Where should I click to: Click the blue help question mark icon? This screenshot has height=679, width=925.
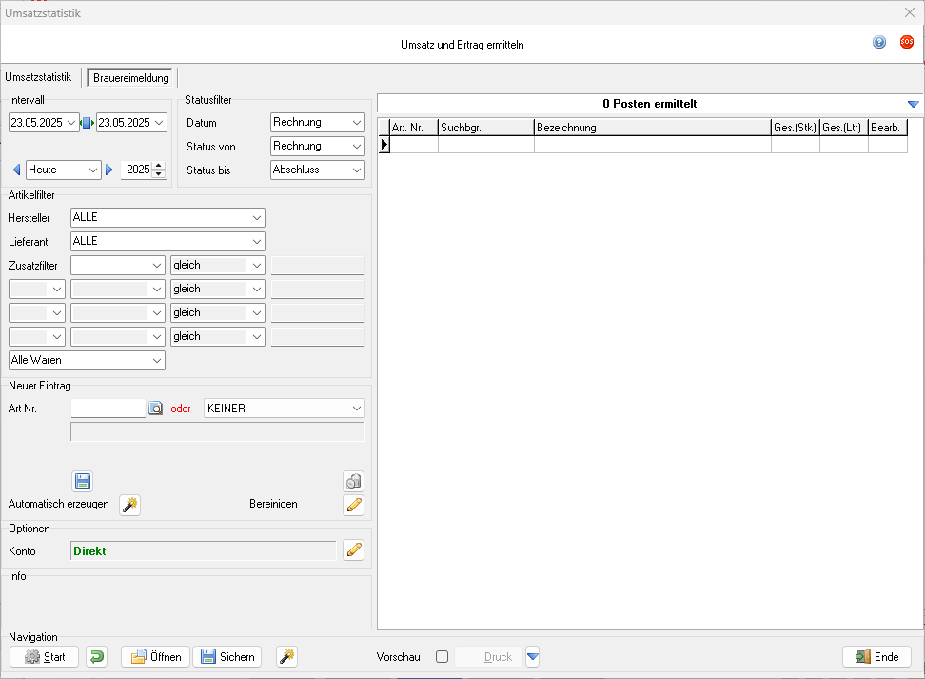tap(879, 42)
